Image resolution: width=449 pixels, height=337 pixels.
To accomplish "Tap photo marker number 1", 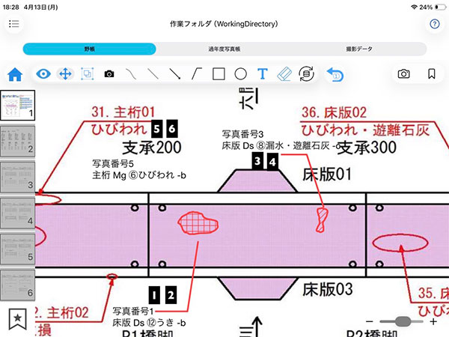I will (154, 295).
